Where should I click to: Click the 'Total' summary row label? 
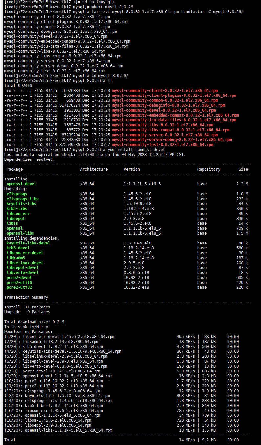pos(10,440)
